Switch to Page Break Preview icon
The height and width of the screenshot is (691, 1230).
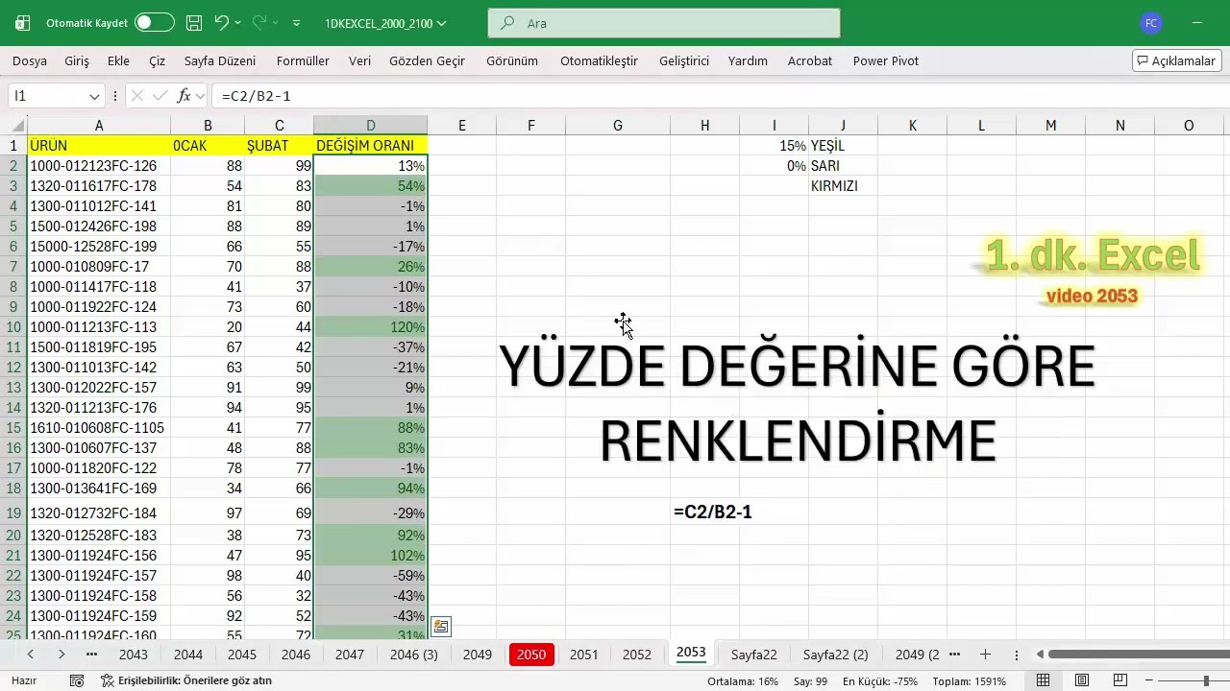tap(1121, 680)
